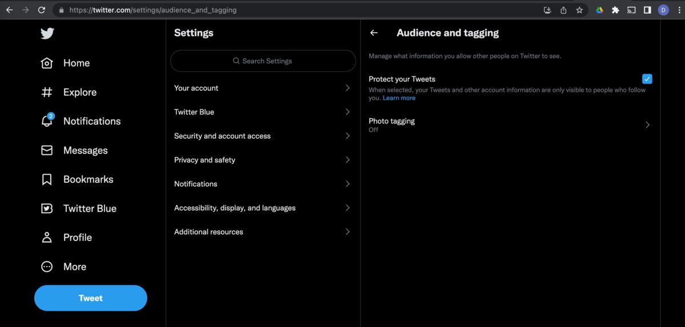Expand the Twitter Blue settings chevron
The width and height of the screenshot is (685, 327).
348,112
